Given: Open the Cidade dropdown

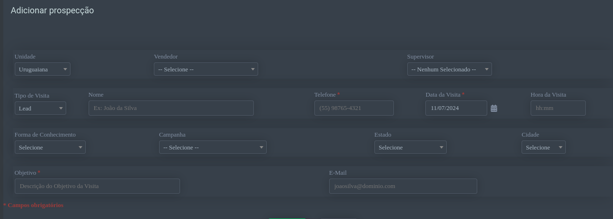Looking at the screenshot, I should pos(543,148).
